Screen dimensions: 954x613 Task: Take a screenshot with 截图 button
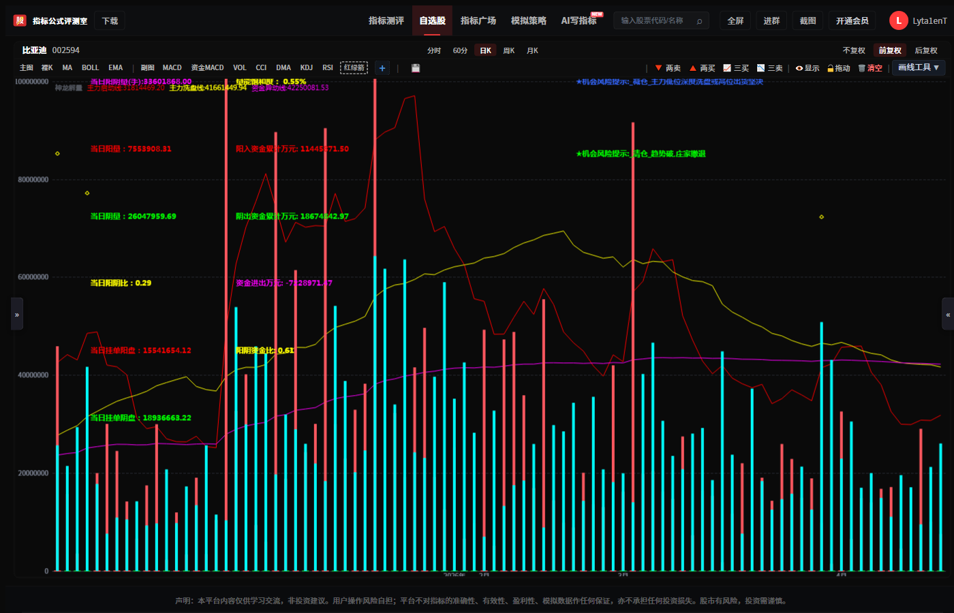(x=807, y=21)
